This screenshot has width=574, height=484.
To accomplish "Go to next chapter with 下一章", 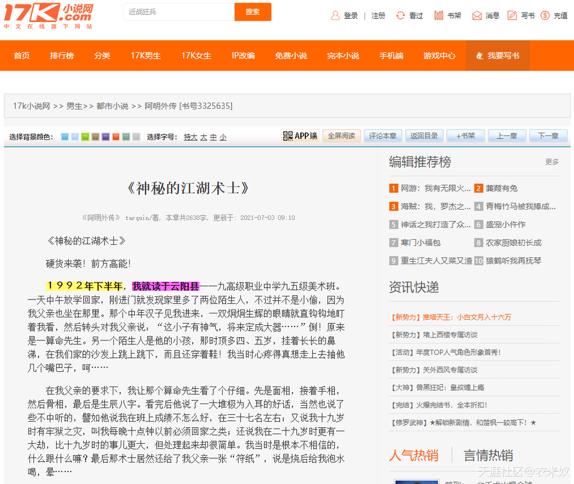I will click(x=548, y=136).
